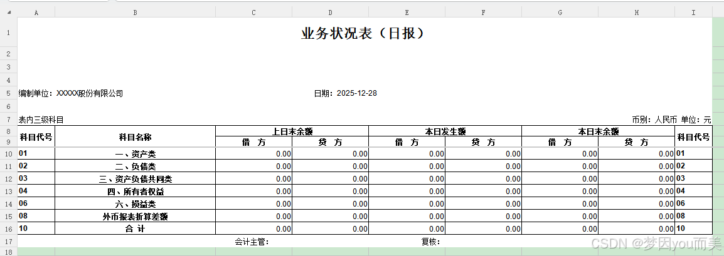Image resolution: width=724 pixels, height=256 pixels.
Task: Click 借方 under 本日末余额
Action: coord(560,142)
